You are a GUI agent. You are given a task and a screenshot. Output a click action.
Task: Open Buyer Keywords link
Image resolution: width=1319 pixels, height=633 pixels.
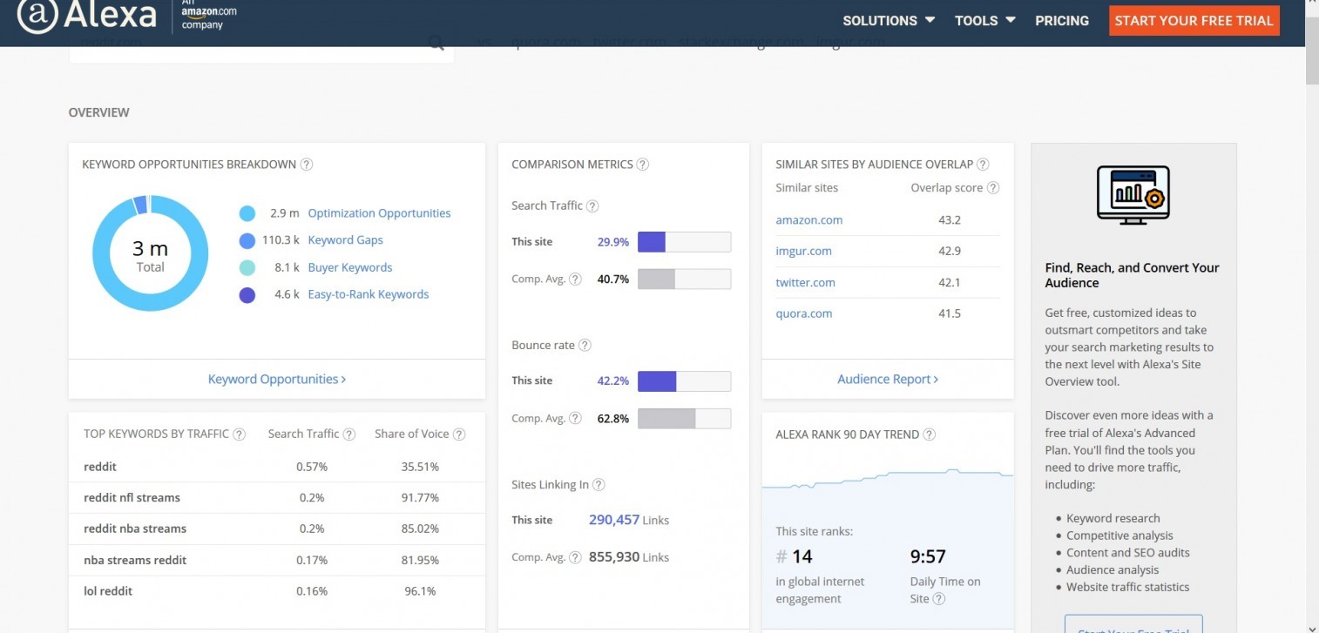[350, 268]
